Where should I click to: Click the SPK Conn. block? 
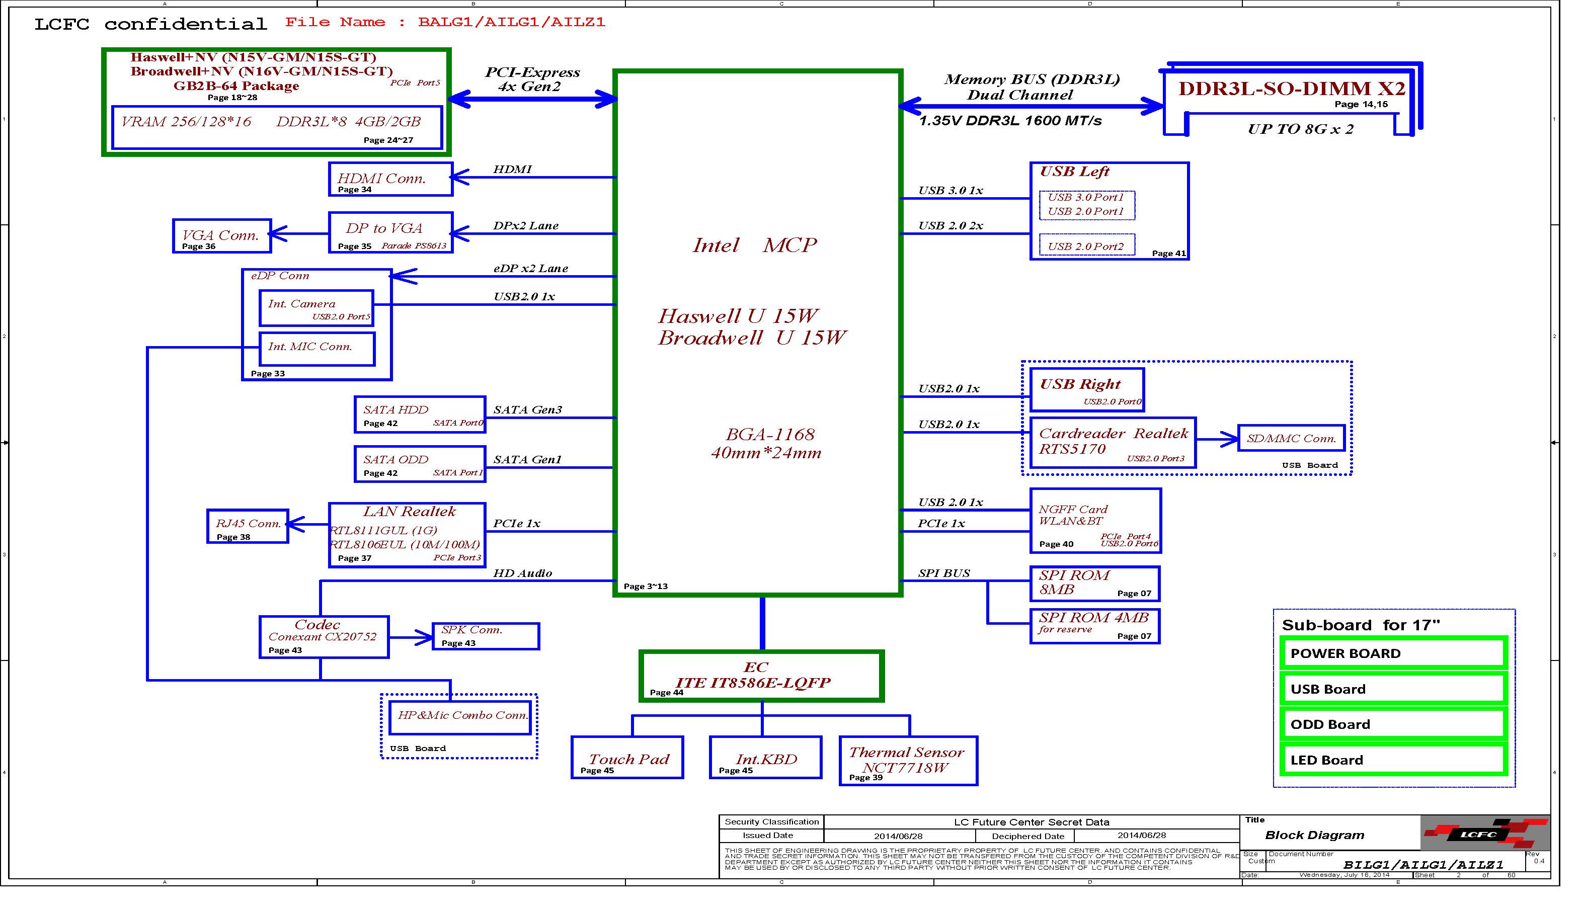486,635
